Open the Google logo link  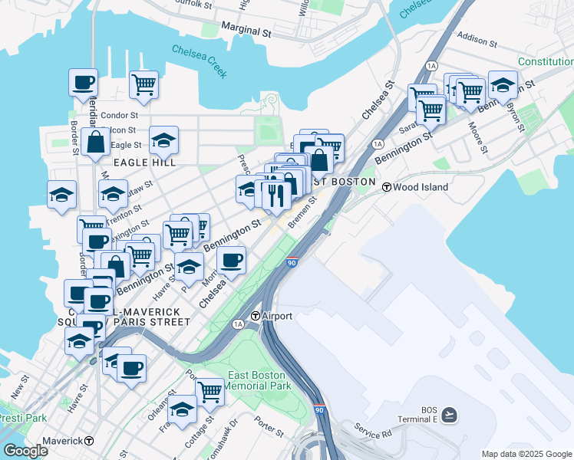[25, 451]
